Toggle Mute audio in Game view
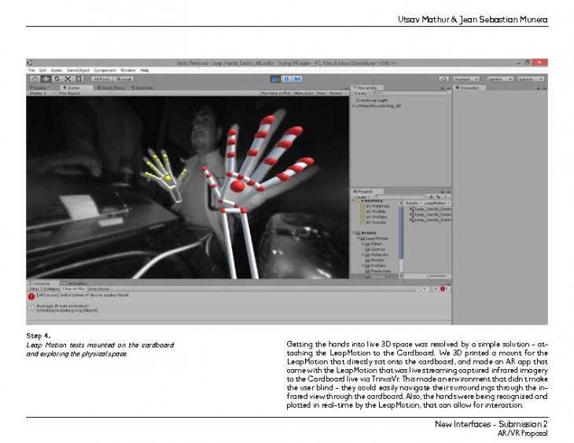Image resolution: width=574 pixels, height=443 pixels. click(303, 93)
